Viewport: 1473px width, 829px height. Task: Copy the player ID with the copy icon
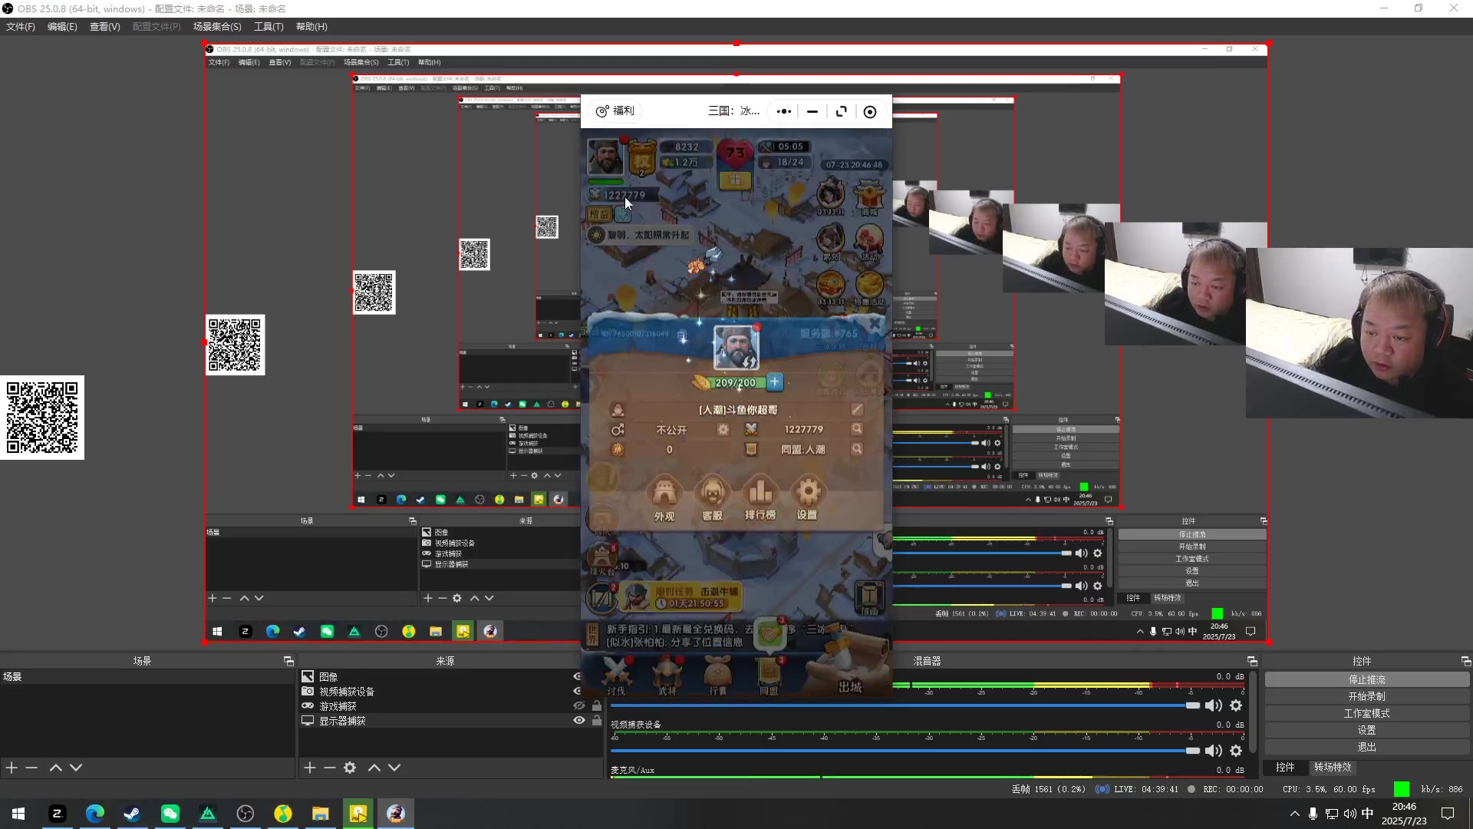coord(682,335)
